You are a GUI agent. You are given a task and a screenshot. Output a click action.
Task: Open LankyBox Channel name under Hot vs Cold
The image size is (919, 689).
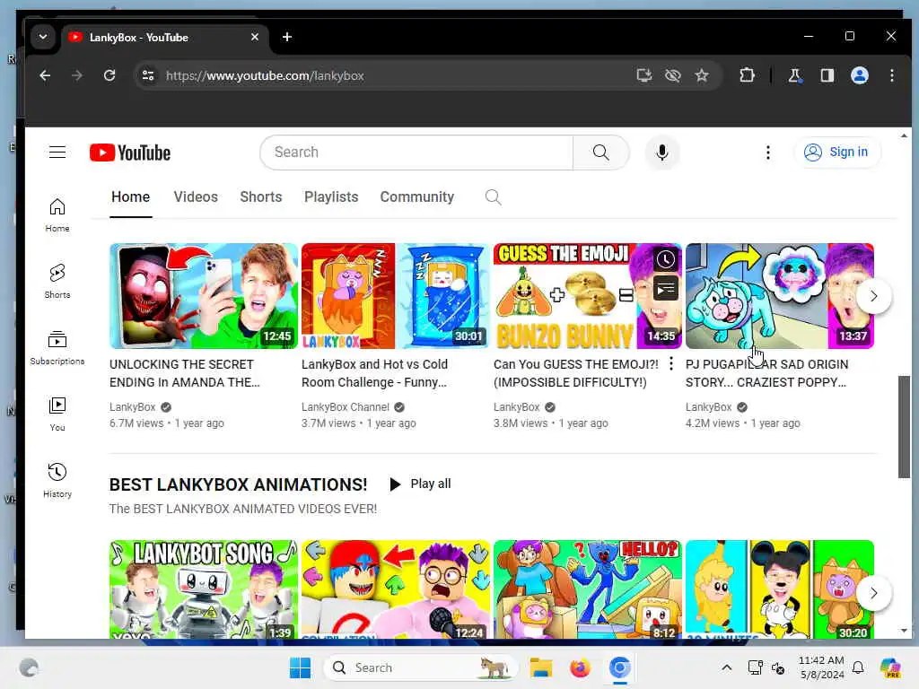pos(346,407)
